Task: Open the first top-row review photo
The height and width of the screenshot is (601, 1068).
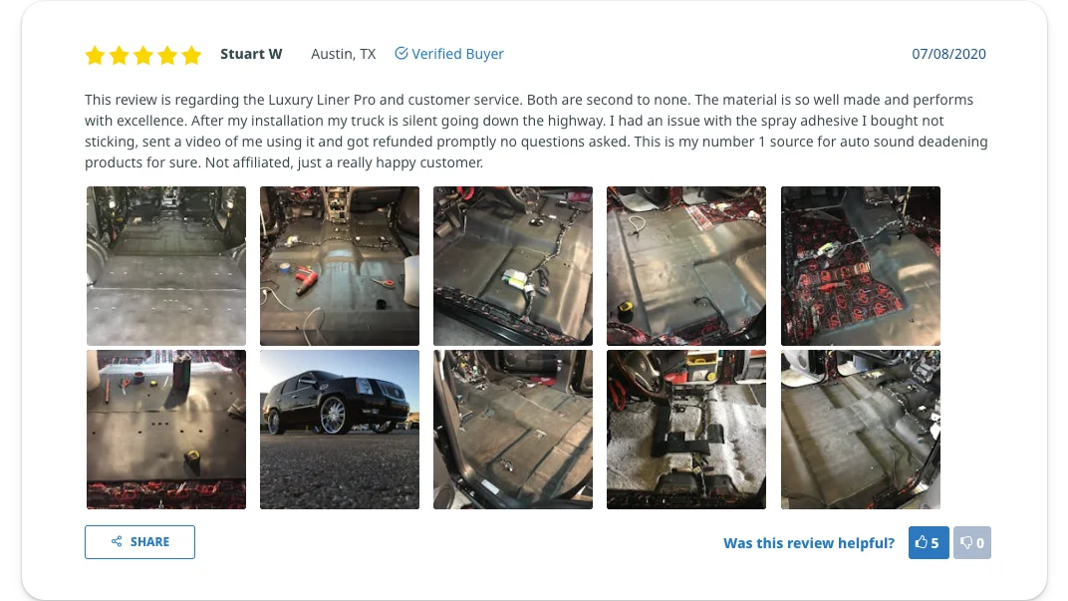Action: pos(166,266)
